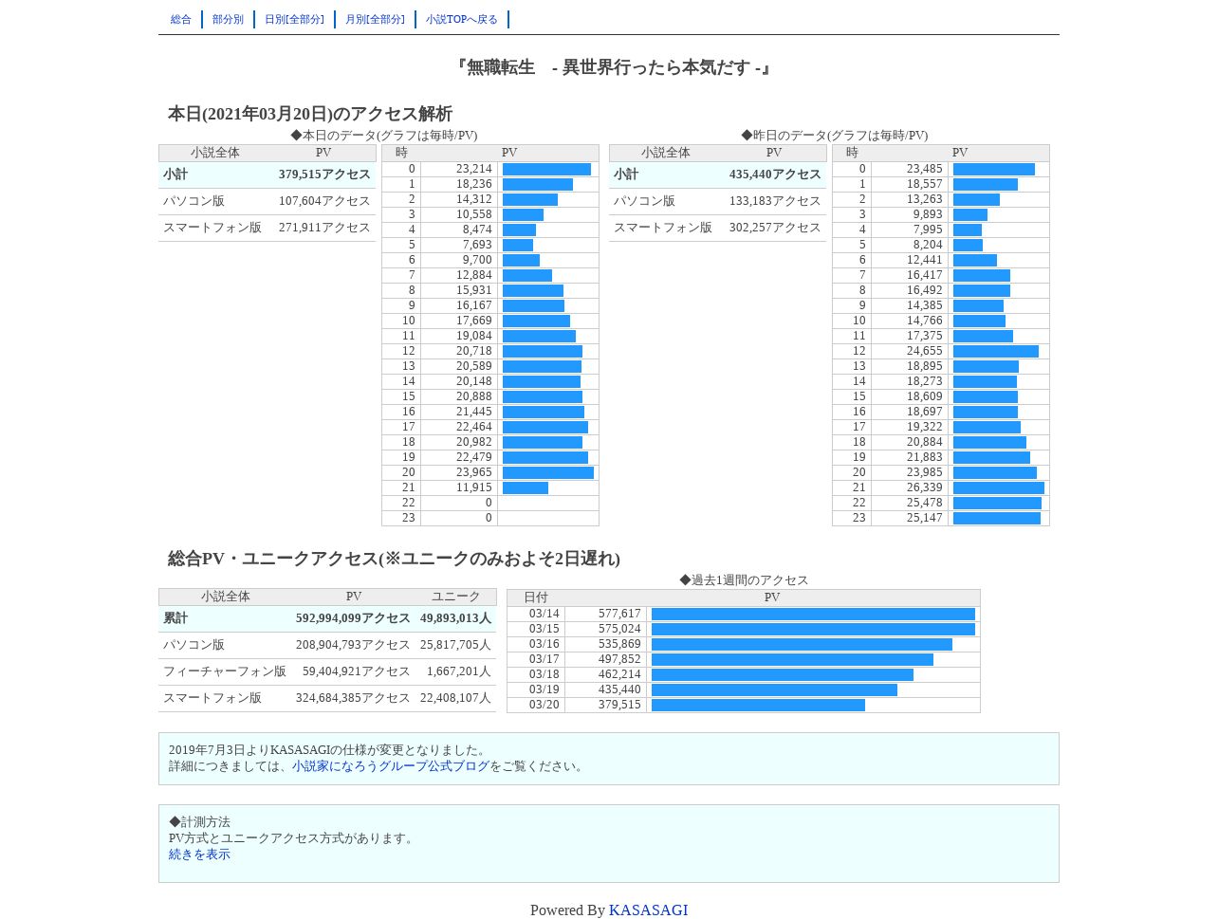The width and height of the screenshot is (1218, 919).
Task: Select yesterday's subtotal 435,440アクセス
Action: click(775, 175)
